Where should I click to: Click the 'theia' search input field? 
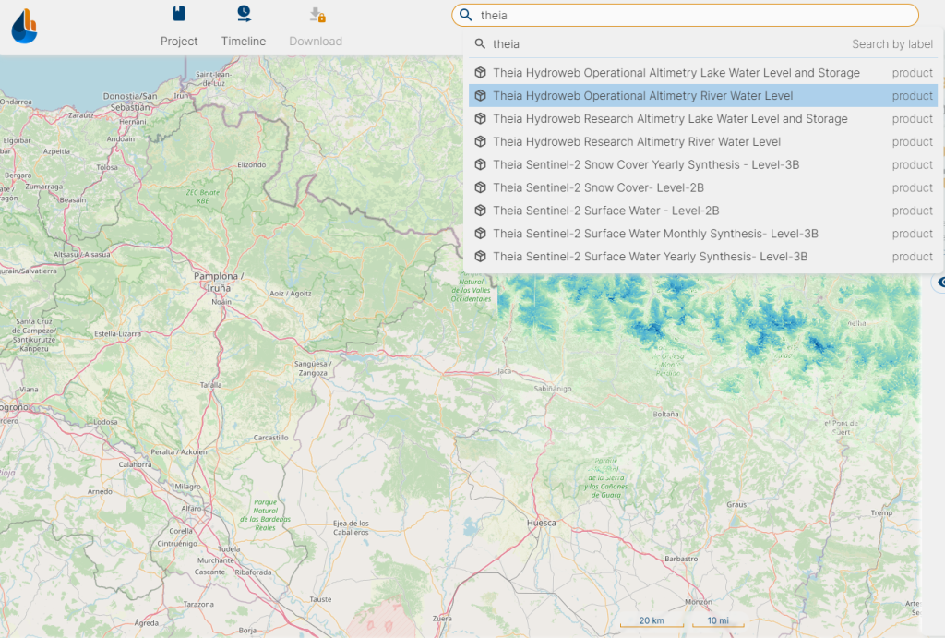[686, 15]
